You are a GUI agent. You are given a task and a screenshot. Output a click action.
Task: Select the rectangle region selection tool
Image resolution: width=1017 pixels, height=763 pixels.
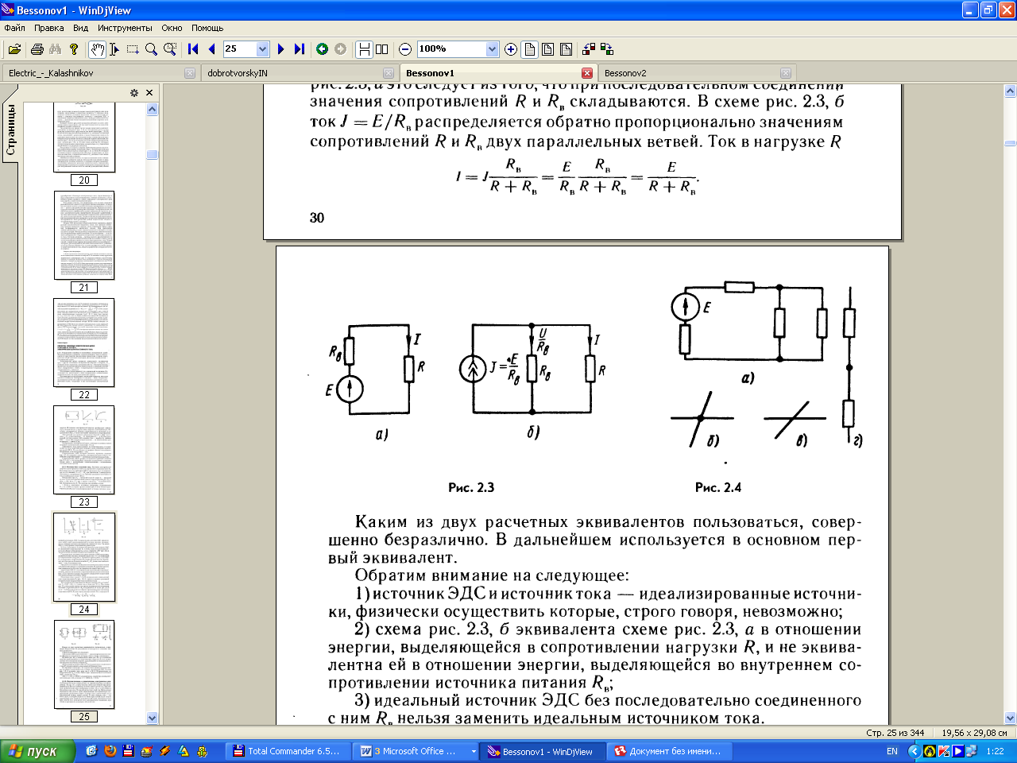133,49
